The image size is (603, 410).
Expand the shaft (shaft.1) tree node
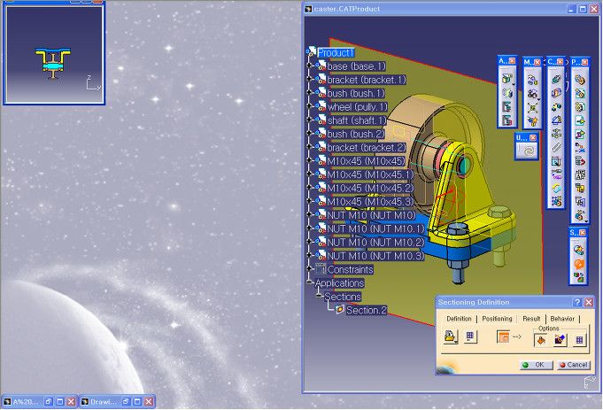pyautogui.click(x=310, y=120)
